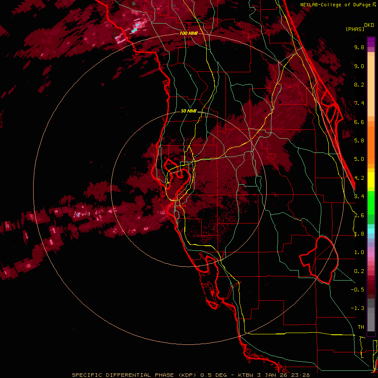The height and width of the screenshot is (378, 378).
Task: Select the 6.6 scale value
Action: click(x=359, y=122)
